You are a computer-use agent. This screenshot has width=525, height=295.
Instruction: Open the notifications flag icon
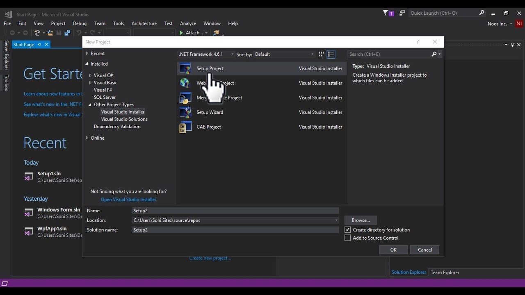pos(386,13)
